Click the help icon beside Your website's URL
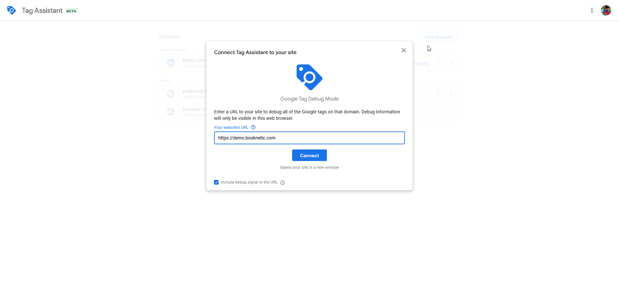Viewport: 619px width, 305px height. click(253, 127)
